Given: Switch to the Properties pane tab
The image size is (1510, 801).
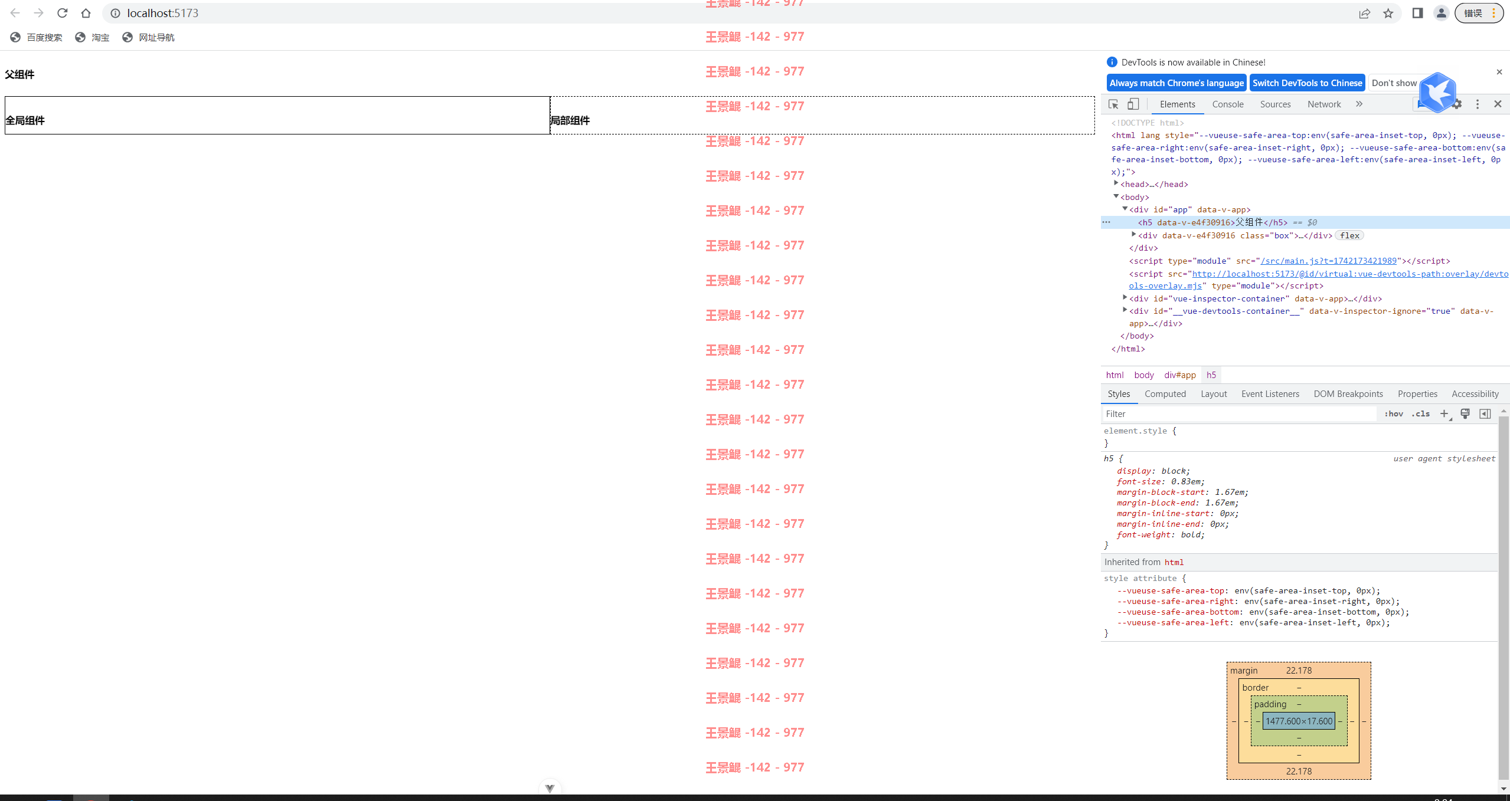Looking at the screenshot, I should coord(1417,394).
